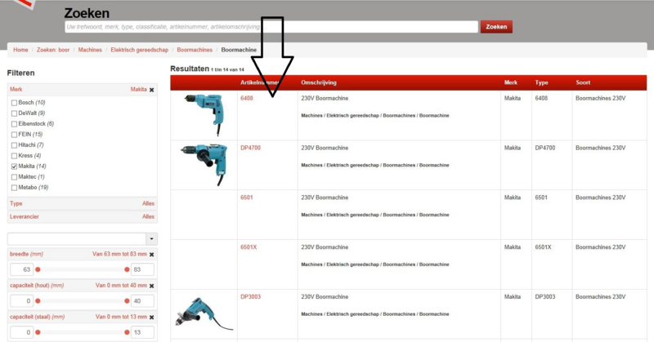Click 'Boormachines 230V' in the DP3003 row
Viewport: 654px width, 342px height.
pyautogui.click(x=601, y=296)
